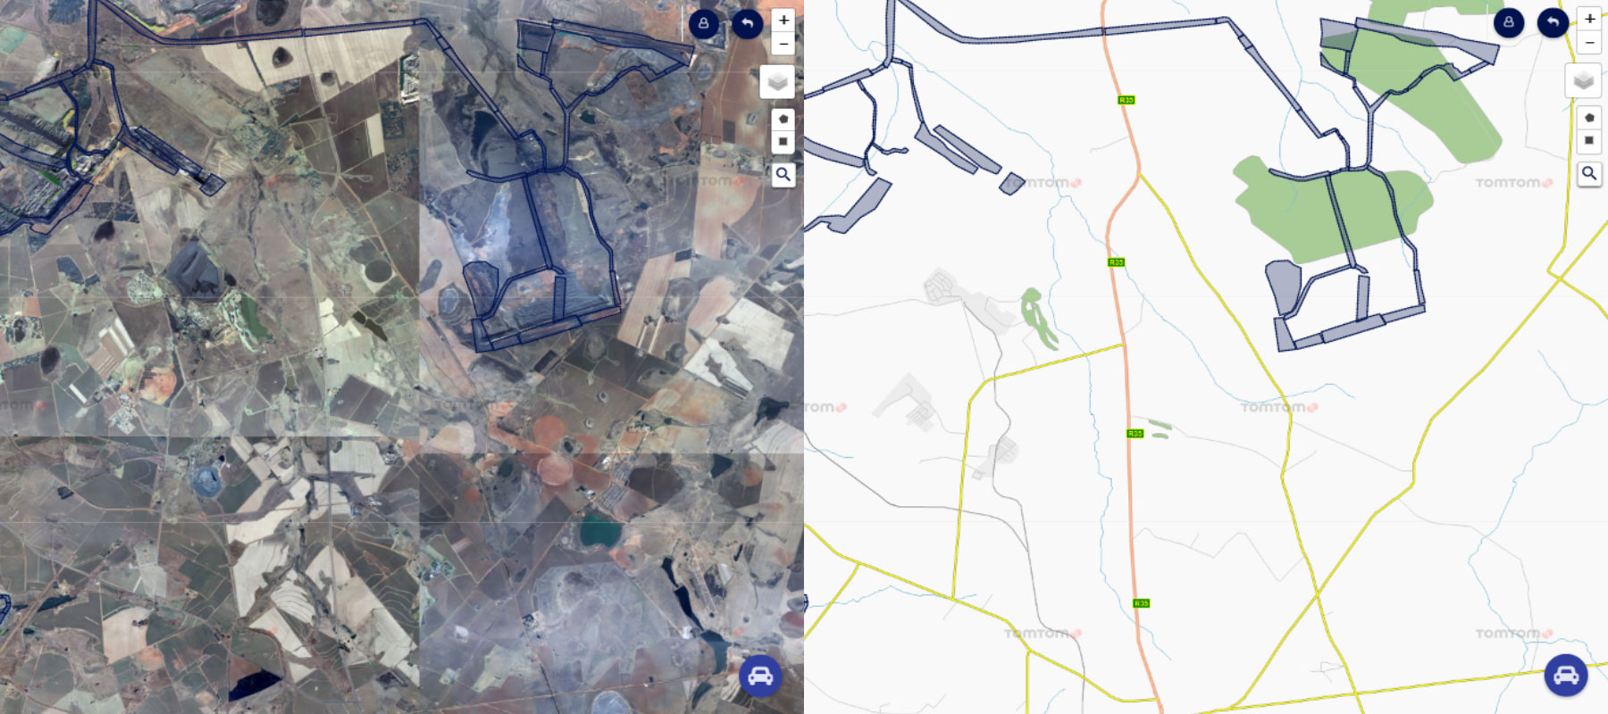The height and width of the screenshot is (714, 1608).
Task: Click the undo arrow on the satellite map
Action: (748, 24)
